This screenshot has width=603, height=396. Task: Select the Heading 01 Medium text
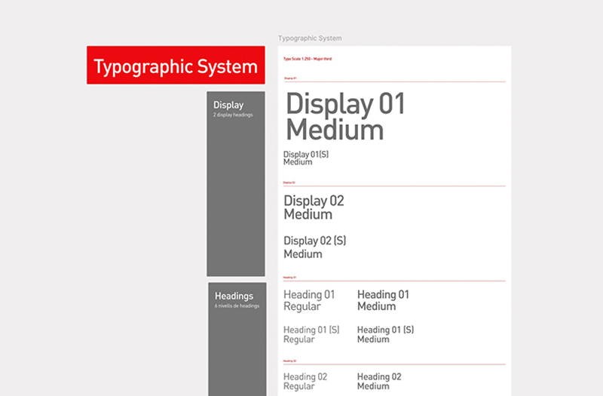383,300
